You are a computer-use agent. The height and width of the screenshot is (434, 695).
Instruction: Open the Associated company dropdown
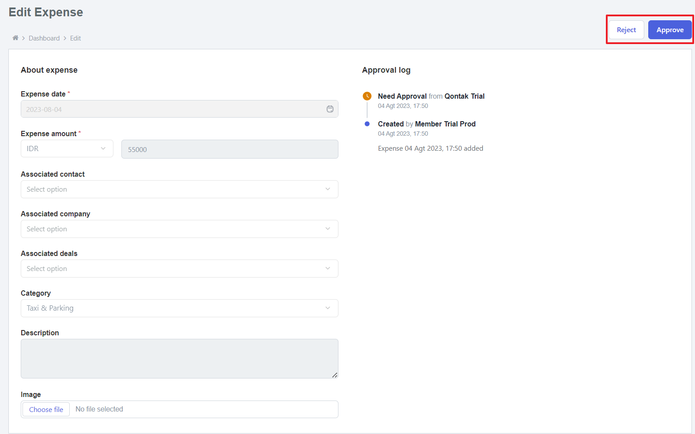point(179,229)
